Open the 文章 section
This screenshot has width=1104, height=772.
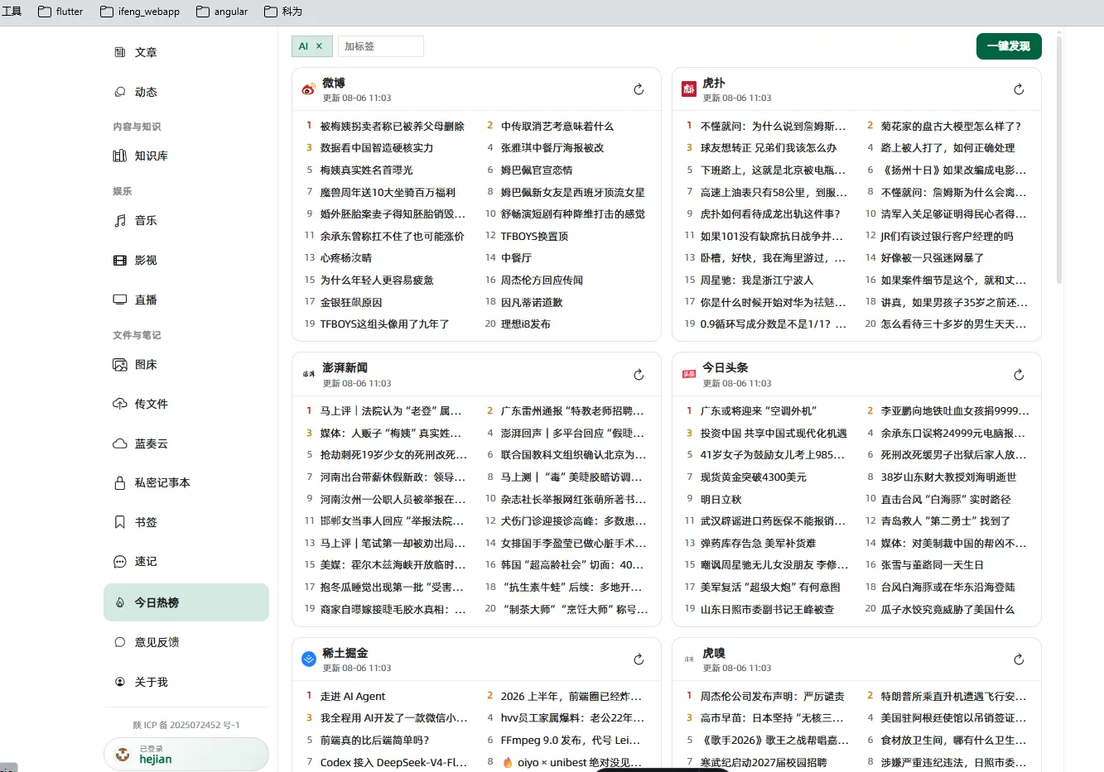point(186,52)
